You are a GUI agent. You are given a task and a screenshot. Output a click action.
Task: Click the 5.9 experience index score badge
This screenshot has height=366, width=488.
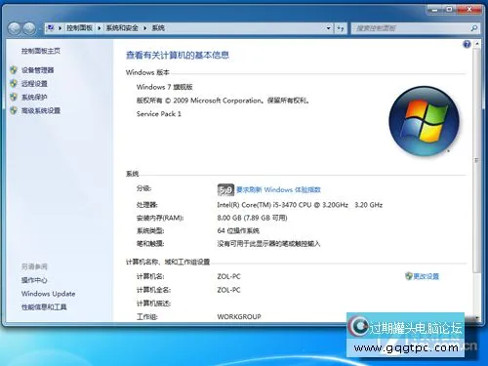225,190
